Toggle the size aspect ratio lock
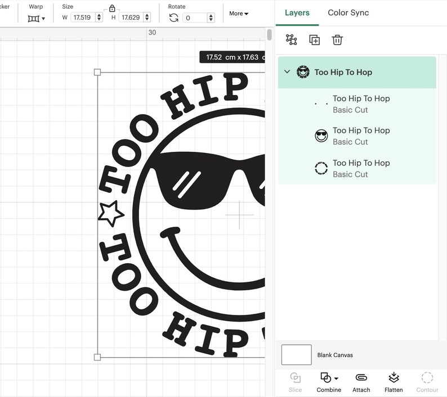Image resolution: width=447 pixels, height=397 pixels. (x=112, y=8)
